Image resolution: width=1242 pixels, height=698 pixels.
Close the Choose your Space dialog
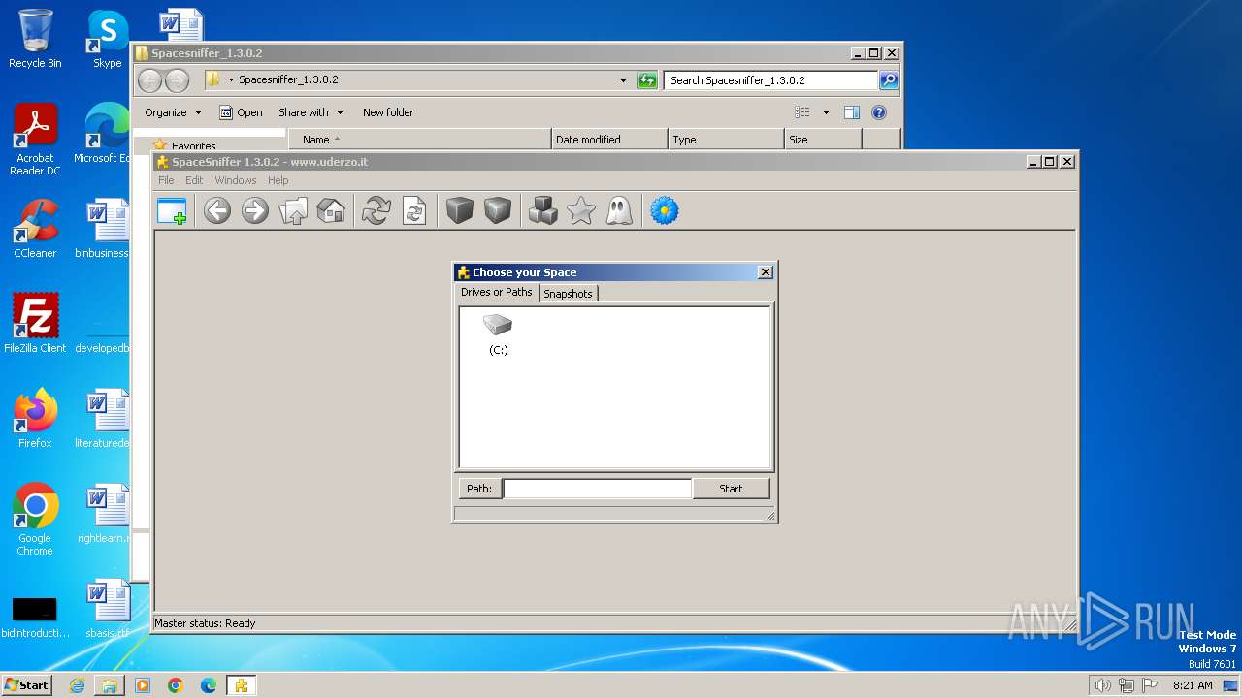(766, 272)
